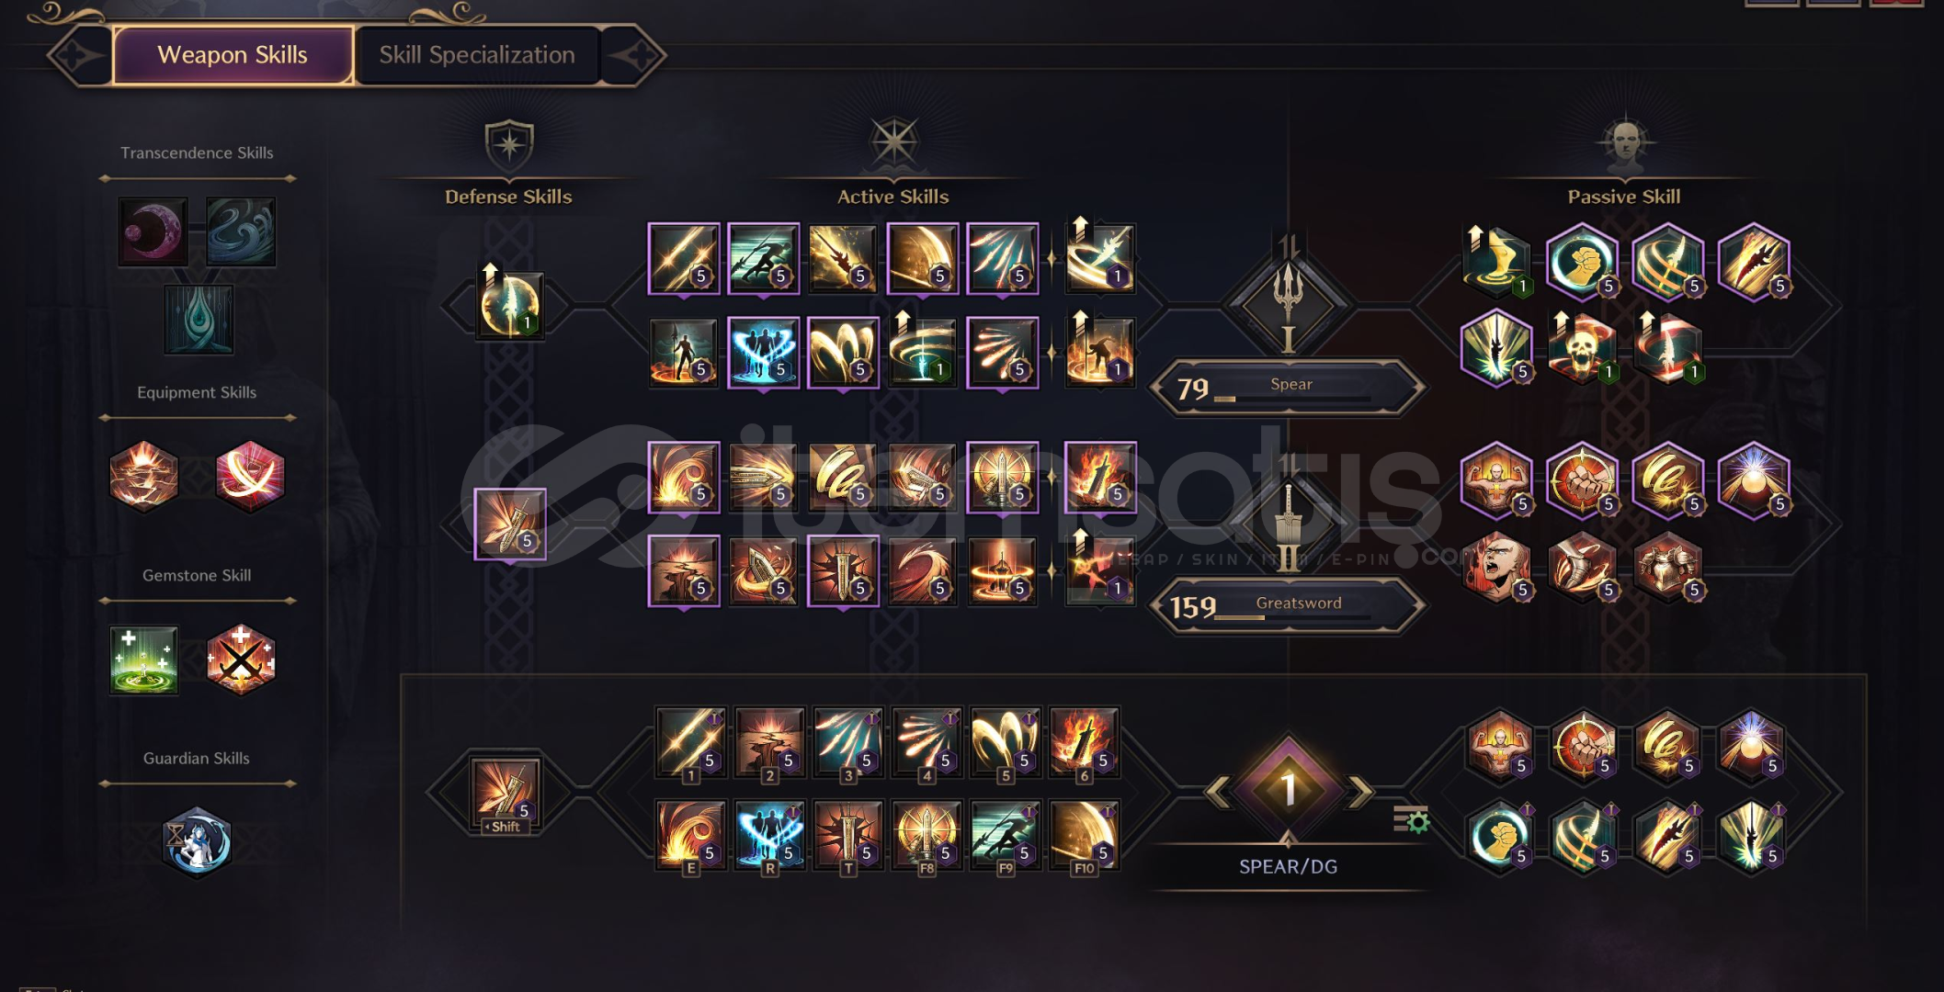Screen dimensions: 1944x992
Task: Click the Greatsword weapon level 159 banner
Action: (1287, 605)
